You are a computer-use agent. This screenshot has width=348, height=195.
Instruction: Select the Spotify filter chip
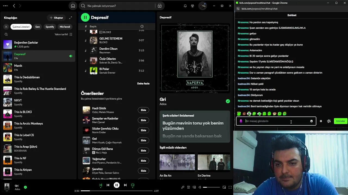coord(50,27)
